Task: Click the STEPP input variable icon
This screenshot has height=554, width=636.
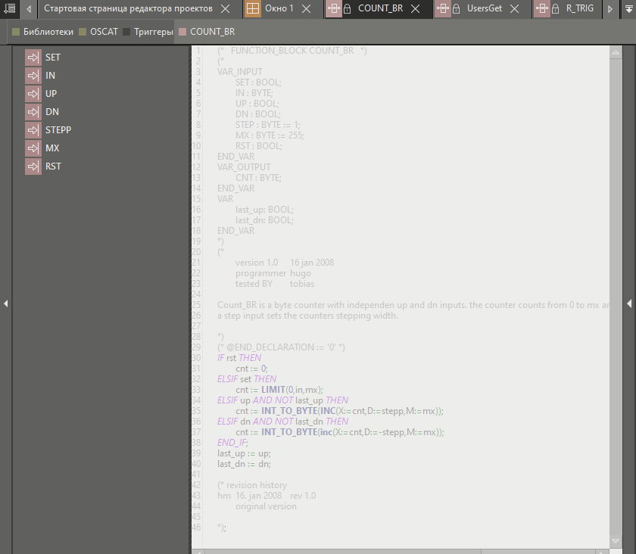Action: 33,130
